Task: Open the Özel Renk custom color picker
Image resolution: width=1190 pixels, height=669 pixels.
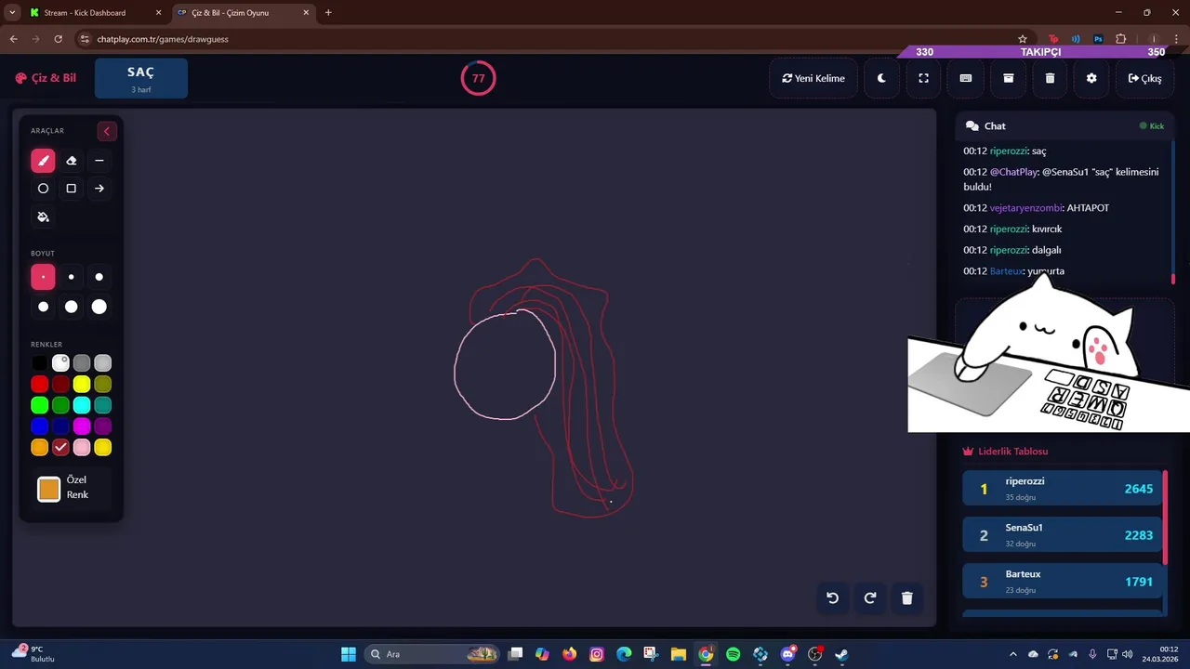Action: coord(48,489)
